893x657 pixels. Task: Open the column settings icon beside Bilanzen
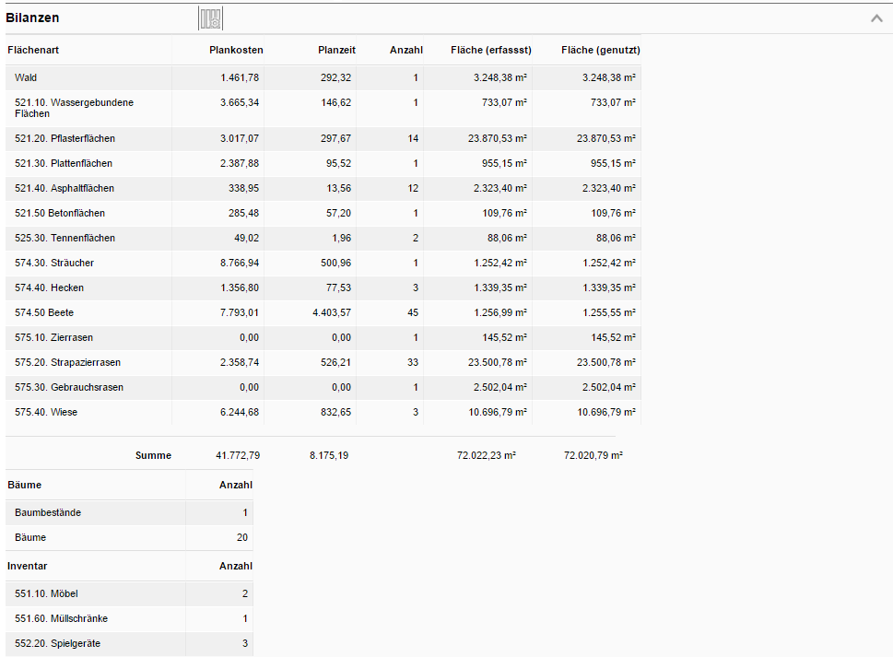pos(210,18)
